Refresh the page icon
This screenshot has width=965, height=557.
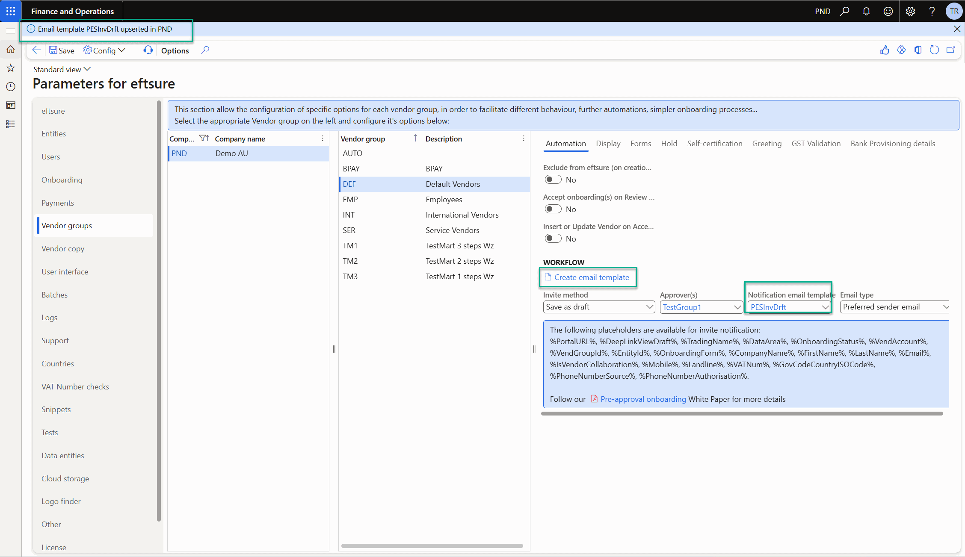(935, 50)
